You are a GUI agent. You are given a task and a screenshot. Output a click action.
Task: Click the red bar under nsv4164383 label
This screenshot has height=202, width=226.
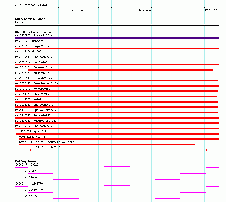coord(107,144)
